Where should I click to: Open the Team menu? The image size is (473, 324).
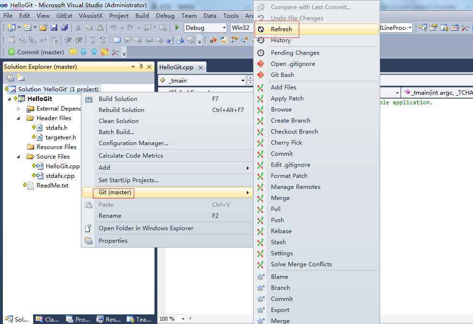[x=189, y=16]
